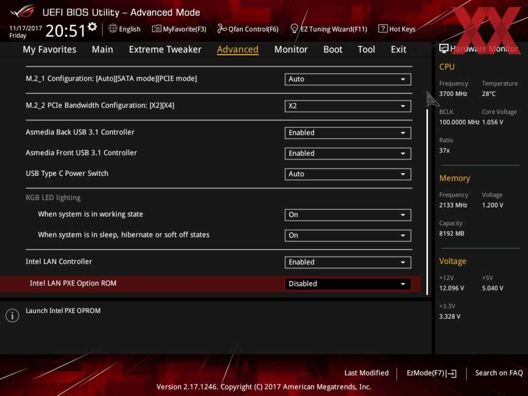
Task: Open Asmedia Front USB 3.1 Controller dropdown
Action: coord(348,153)
